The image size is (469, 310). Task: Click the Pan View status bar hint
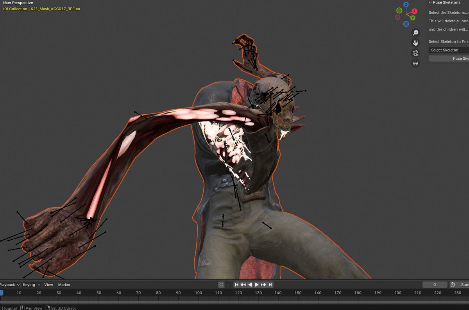(31, 308)
